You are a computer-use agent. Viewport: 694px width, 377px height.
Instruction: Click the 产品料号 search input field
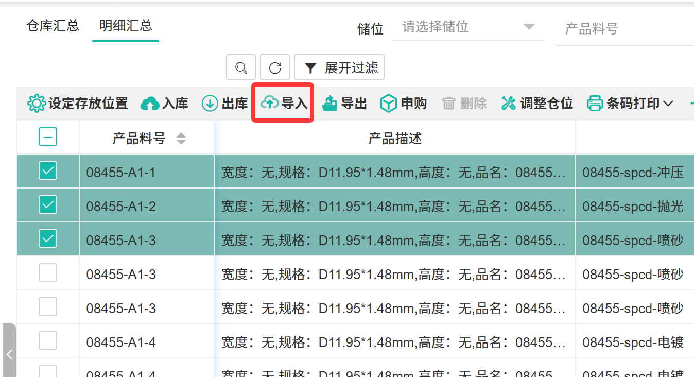tap(623, 29)
